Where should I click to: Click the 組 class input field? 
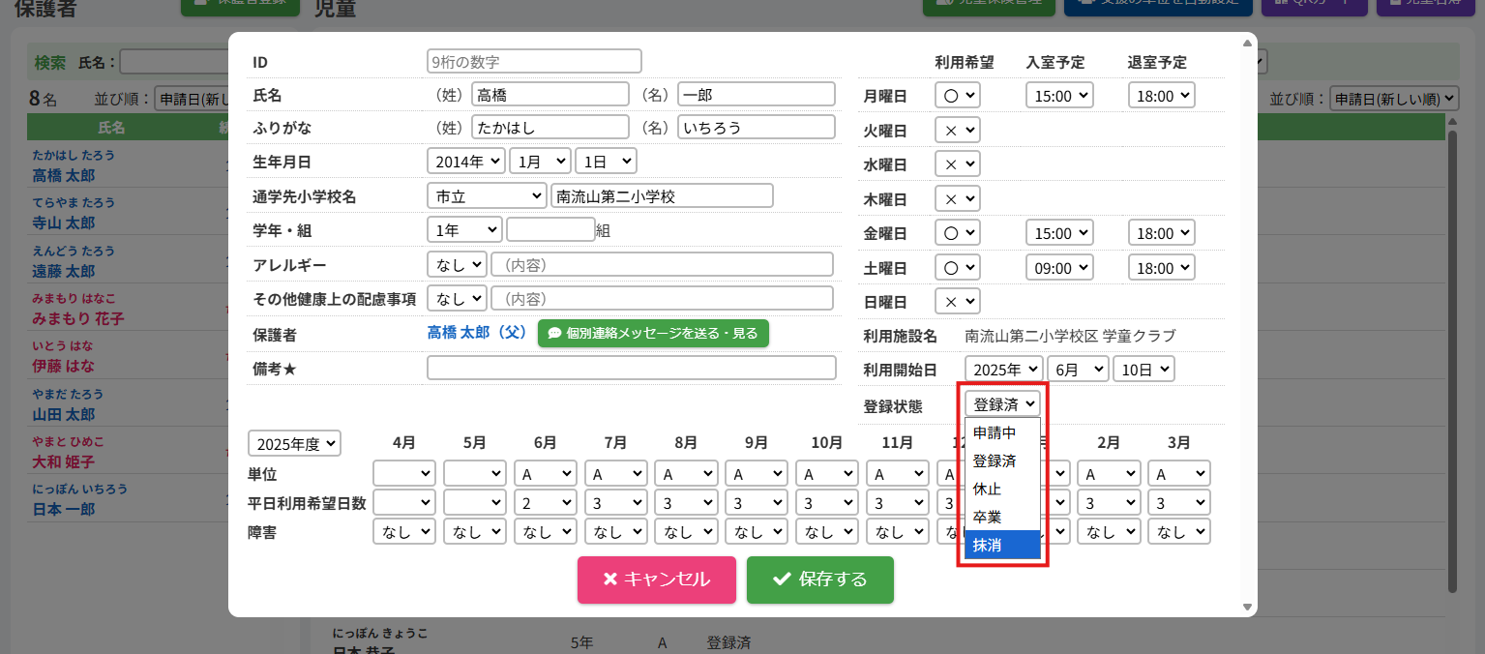pos(549,230)
